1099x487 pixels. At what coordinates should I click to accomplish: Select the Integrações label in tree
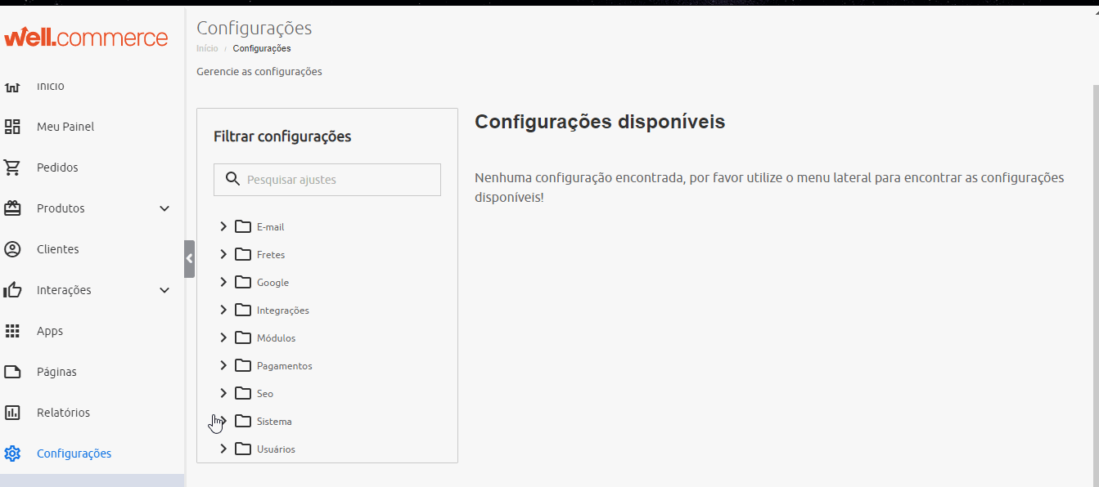pos(282,311)
